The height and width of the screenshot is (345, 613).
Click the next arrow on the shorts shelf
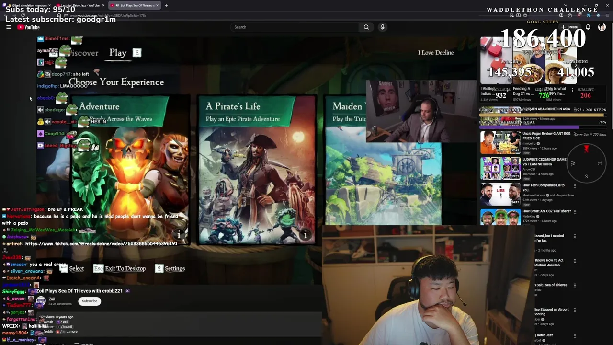[x=576, y=66]
